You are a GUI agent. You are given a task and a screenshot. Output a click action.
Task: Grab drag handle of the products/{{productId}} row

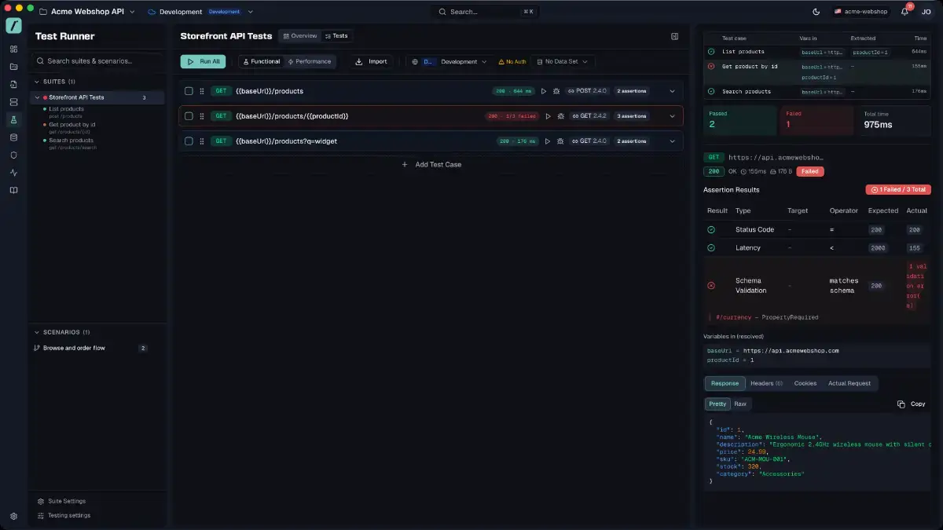click(202, 116)
